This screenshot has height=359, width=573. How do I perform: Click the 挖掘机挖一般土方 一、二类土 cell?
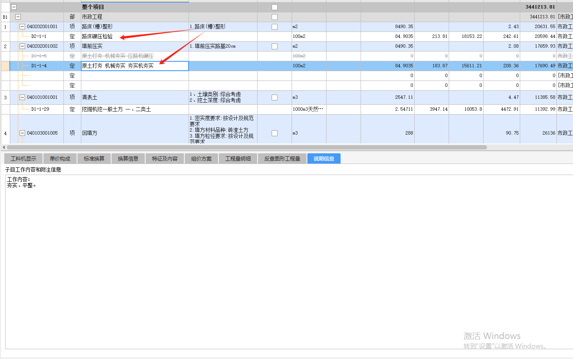[135, 109]
